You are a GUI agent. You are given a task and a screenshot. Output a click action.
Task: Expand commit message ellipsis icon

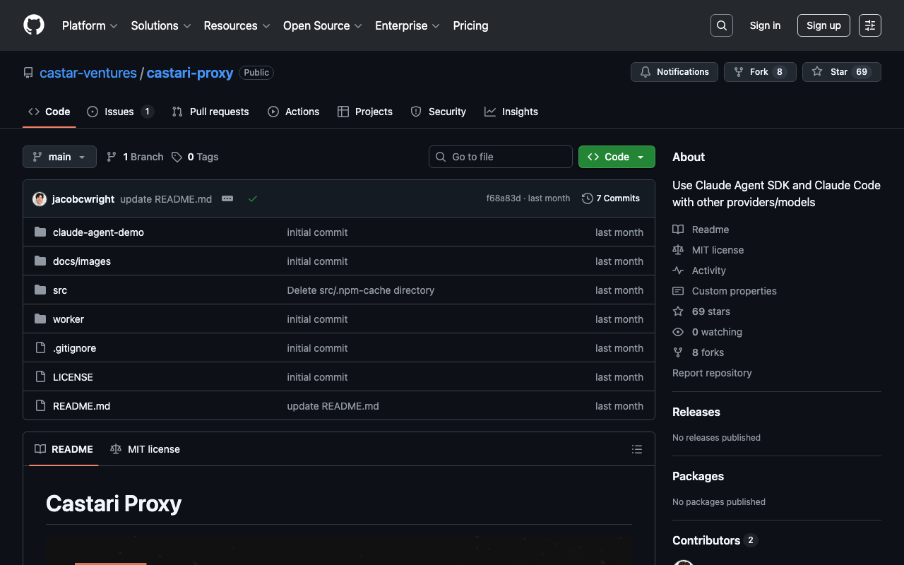227,199
